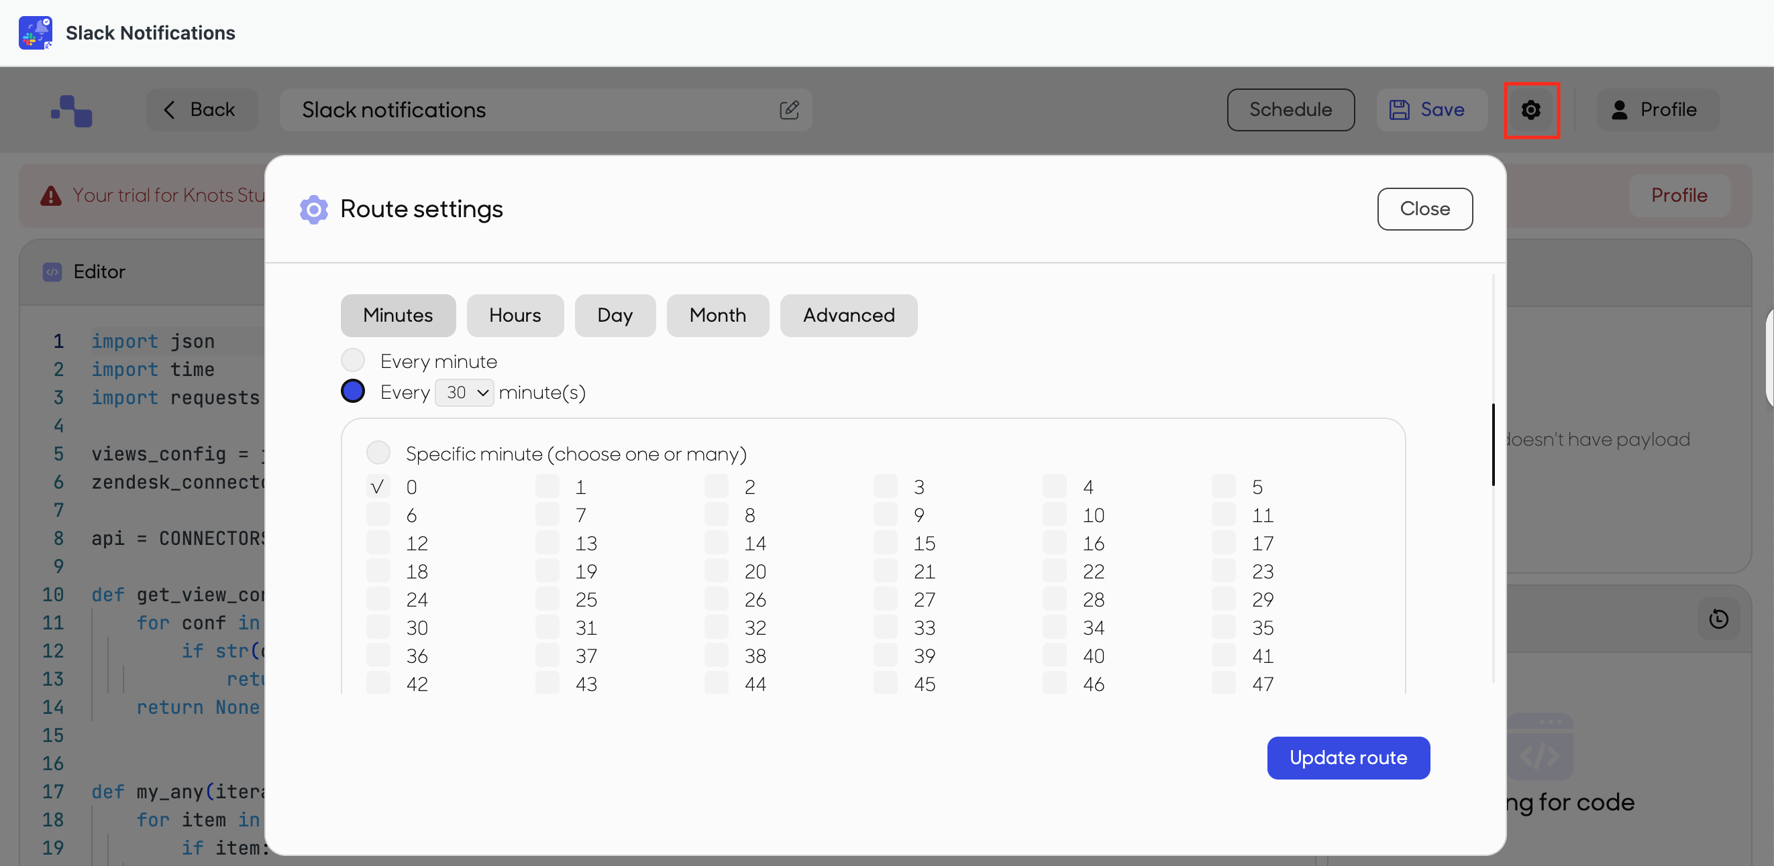
Task: Click the 'Slack Notifications' page title text
Action: [151, 33]
